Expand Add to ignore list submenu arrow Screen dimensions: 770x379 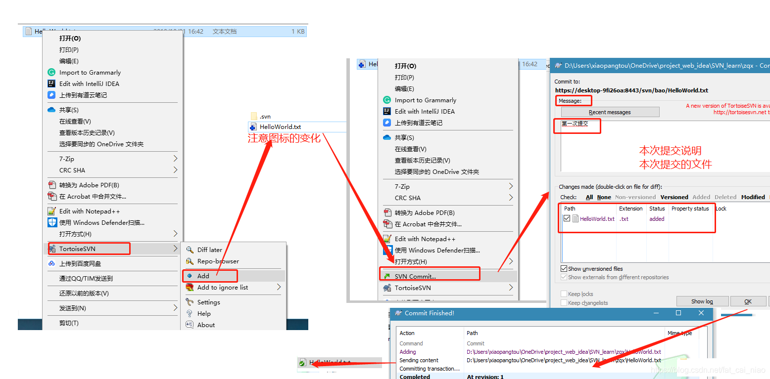[x=279, y=287]
